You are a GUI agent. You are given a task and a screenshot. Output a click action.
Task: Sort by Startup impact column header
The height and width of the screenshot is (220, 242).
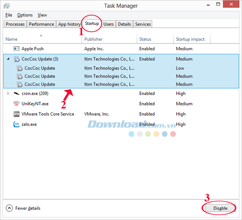point(190,39)
